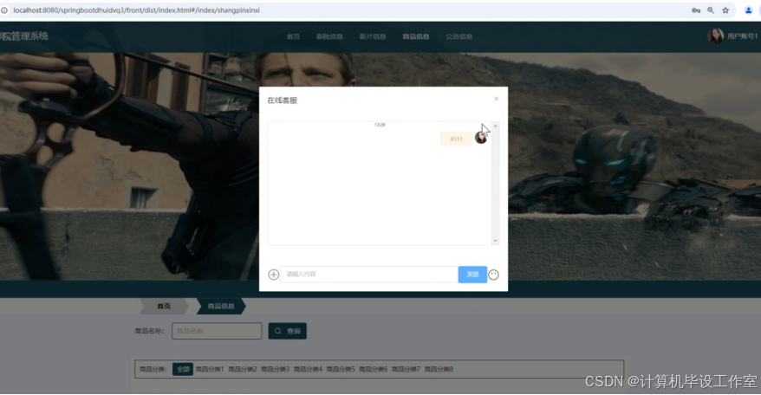Select 商品信息 in the top navigation
This screenshot has height=395, width=761.
tap(416, 36)
